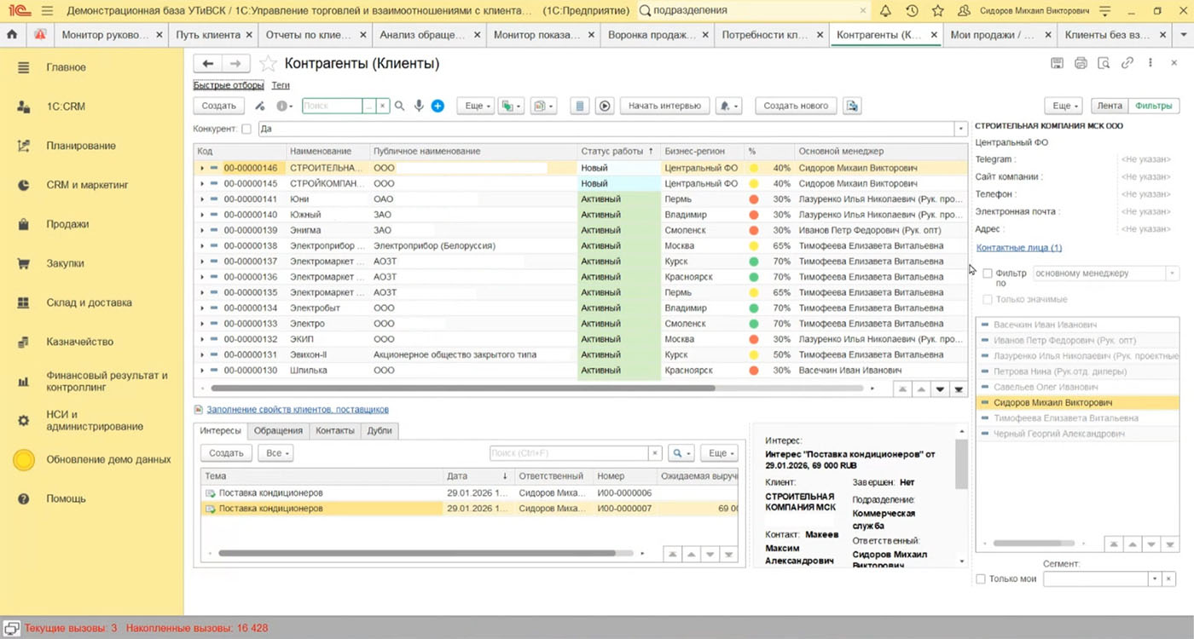This screenshot has height=639, width=1194.
Task: Switch to Лента view toggle
Action: click(1110, 106)
